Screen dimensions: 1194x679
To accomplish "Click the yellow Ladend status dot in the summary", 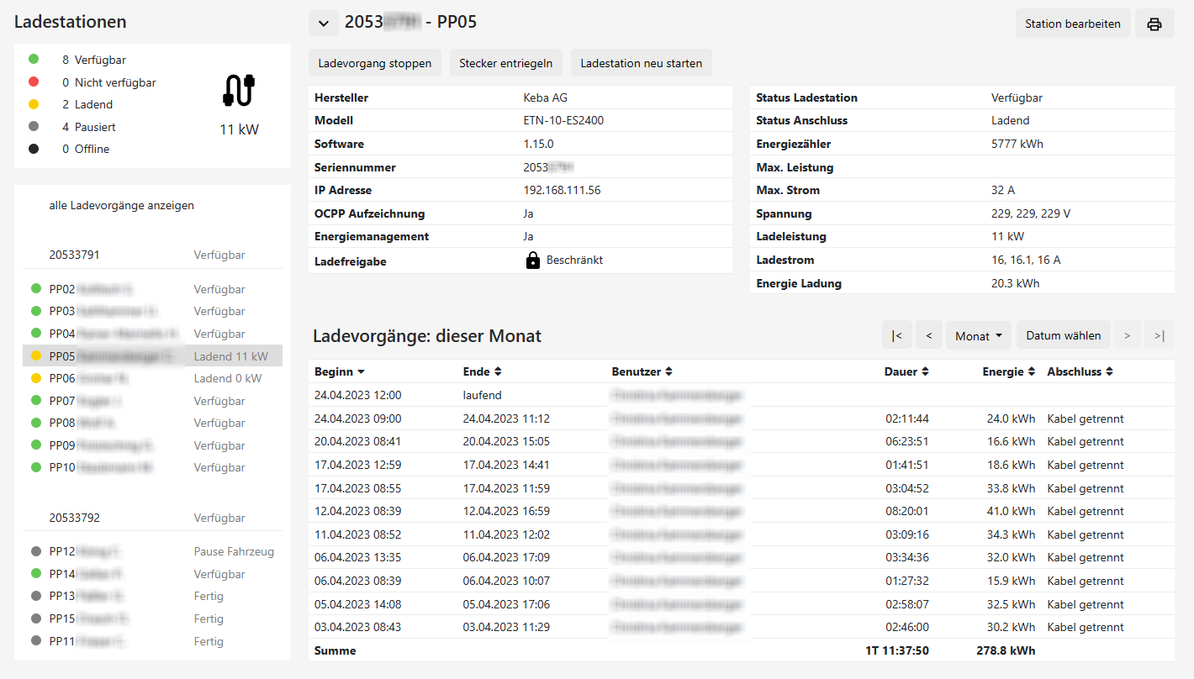I will [34, 104].
